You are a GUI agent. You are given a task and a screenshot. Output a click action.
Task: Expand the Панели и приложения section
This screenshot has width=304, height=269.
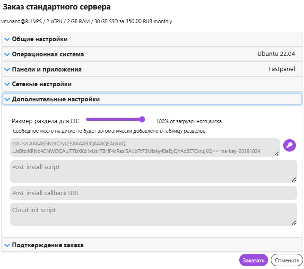point(47,70)
